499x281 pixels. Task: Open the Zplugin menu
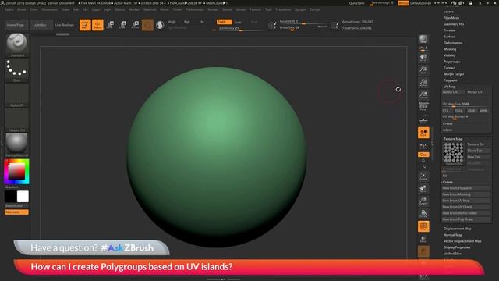coord(300,9)
